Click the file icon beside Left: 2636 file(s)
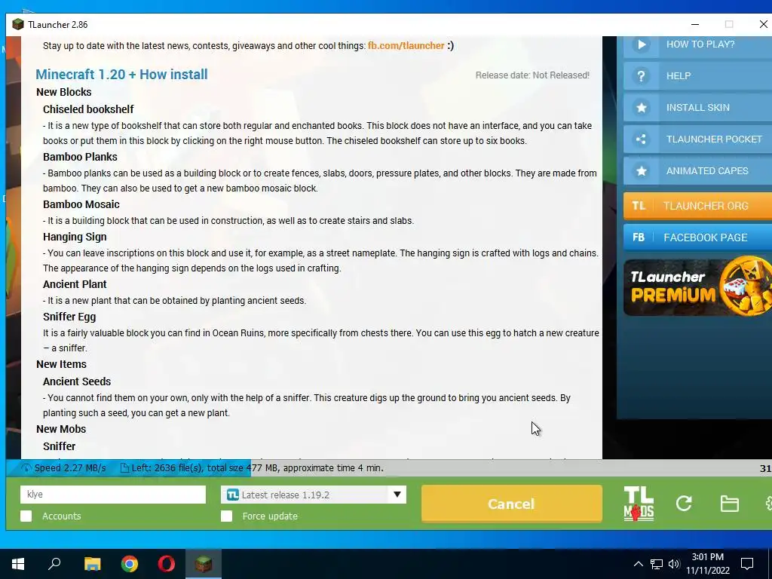 (124, 468)
